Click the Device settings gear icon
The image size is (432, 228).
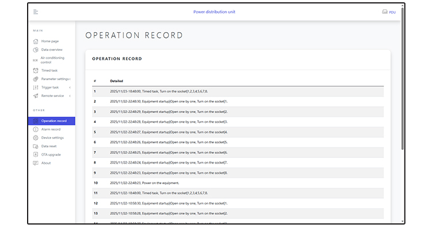pos(36,138)
